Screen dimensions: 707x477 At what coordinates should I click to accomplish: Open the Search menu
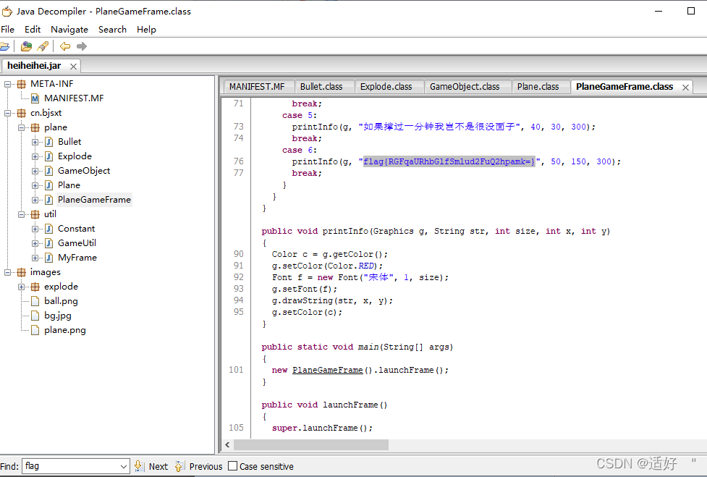(x=112, y=29)
